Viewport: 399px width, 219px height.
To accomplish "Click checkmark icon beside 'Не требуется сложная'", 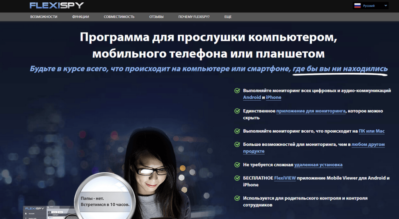I will tap(237, 165).
